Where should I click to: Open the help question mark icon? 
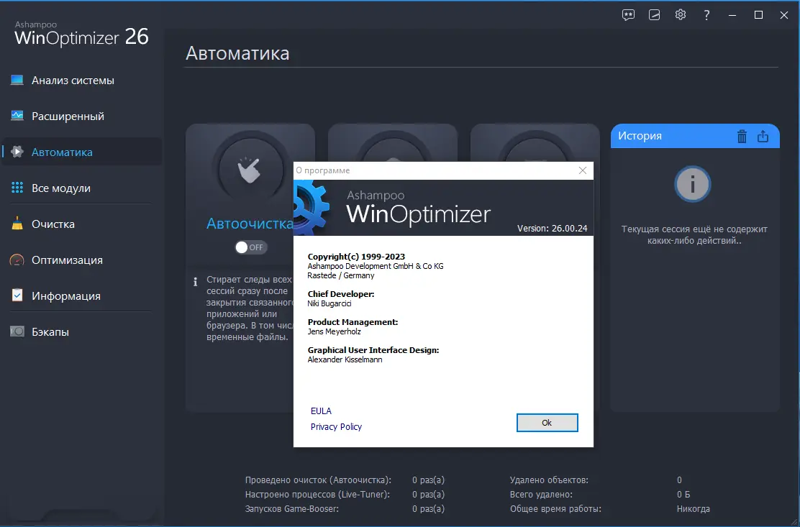706,15
